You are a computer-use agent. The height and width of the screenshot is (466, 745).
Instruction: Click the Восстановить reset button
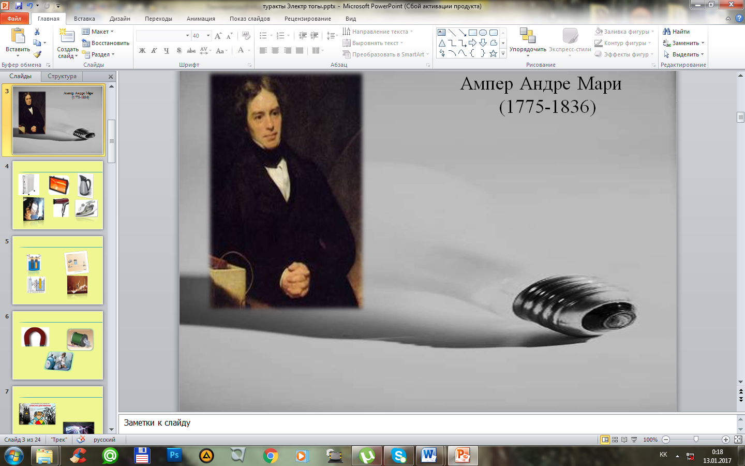pos(106,43)
